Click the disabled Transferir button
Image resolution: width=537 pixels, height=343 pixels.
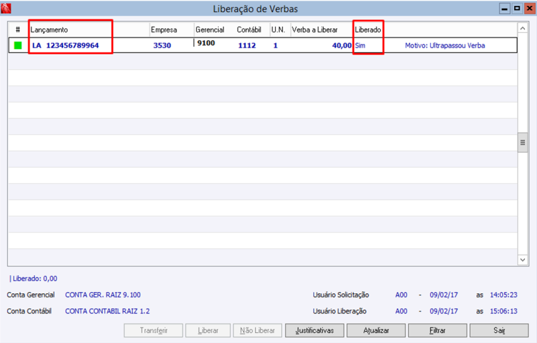pos(154,330)
